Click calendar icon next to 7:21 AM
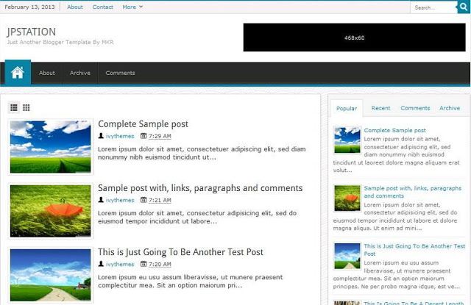Image resolution: width=471 pixels, height=305 pixels. 144,200
